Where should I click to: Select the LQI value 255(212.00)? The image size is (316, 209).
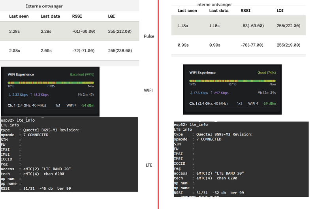[120, 32]
